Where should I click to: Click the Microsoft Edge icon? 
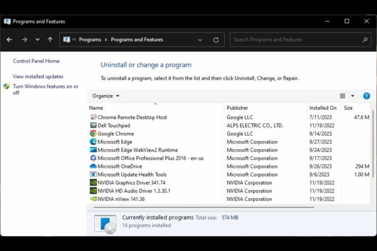coord(93,142)
